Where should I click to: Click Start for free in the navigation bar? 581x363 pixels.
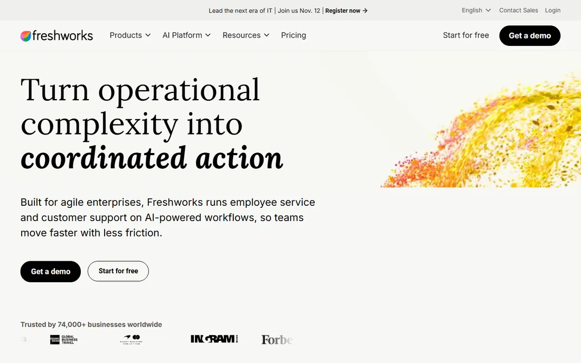tap(466, 35)
